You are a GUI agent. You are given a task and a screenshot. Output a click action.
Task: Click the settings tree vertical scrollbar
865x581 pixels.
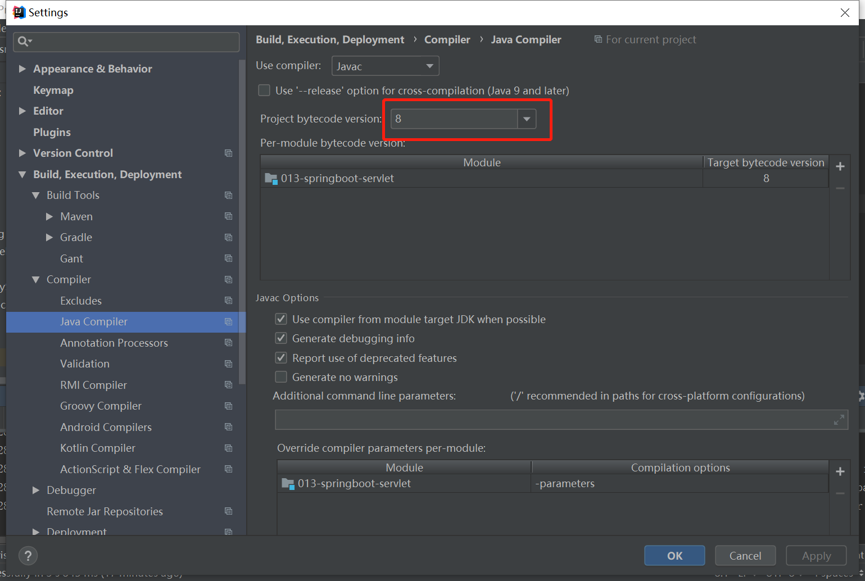pos(242,222)
